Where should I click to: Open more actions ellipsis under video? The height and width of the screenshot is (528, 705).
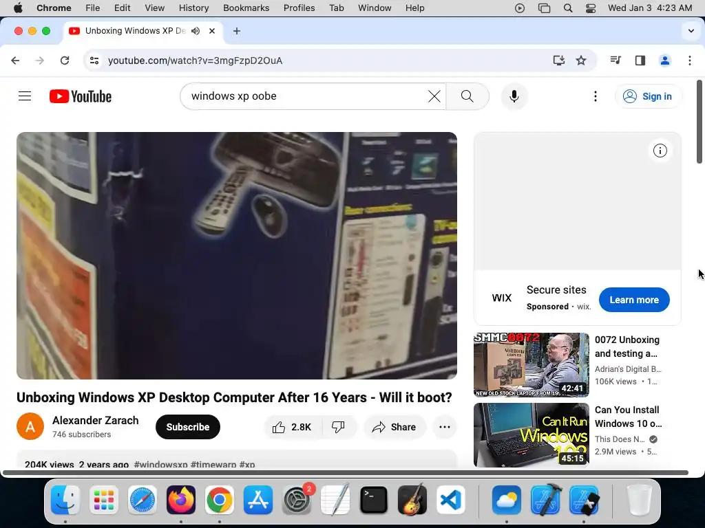pyautogui.click(x=444, y=427)
